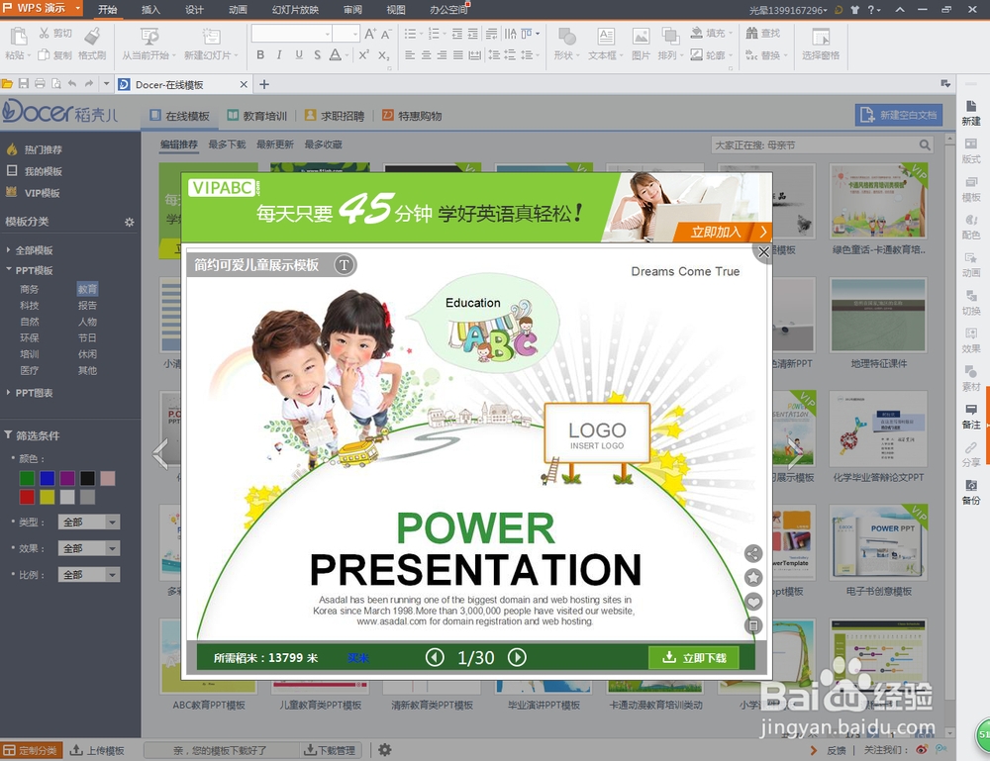Click the star favorite icon in preview

coord(753,577)
